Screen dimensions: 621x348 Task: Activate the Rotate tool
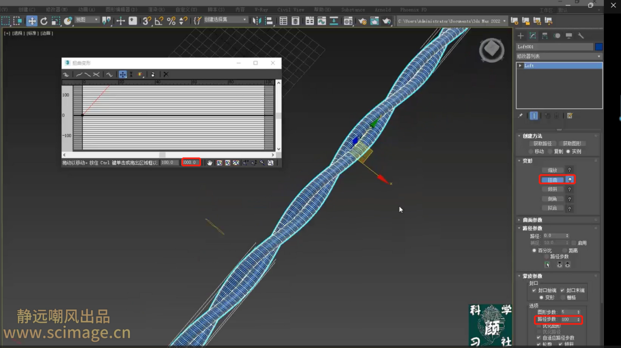pos(44,21)
